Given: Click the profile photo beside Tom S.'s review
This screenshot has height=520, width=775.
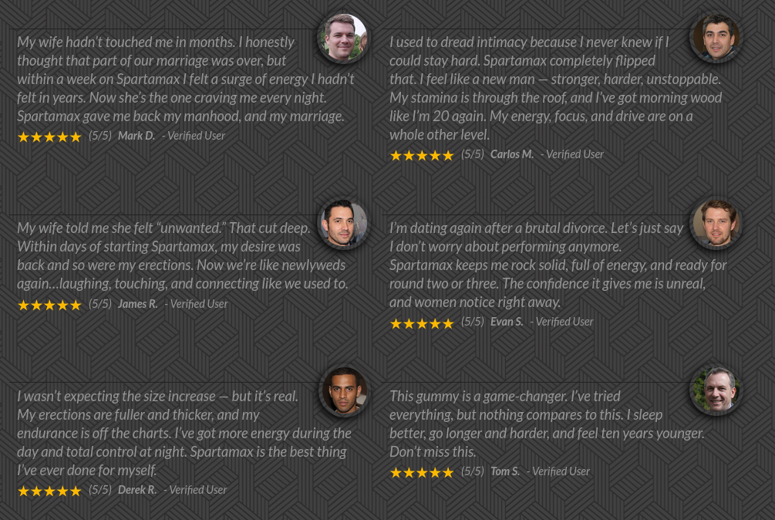Looking at the screenshot, I should [x=716, y=390].
